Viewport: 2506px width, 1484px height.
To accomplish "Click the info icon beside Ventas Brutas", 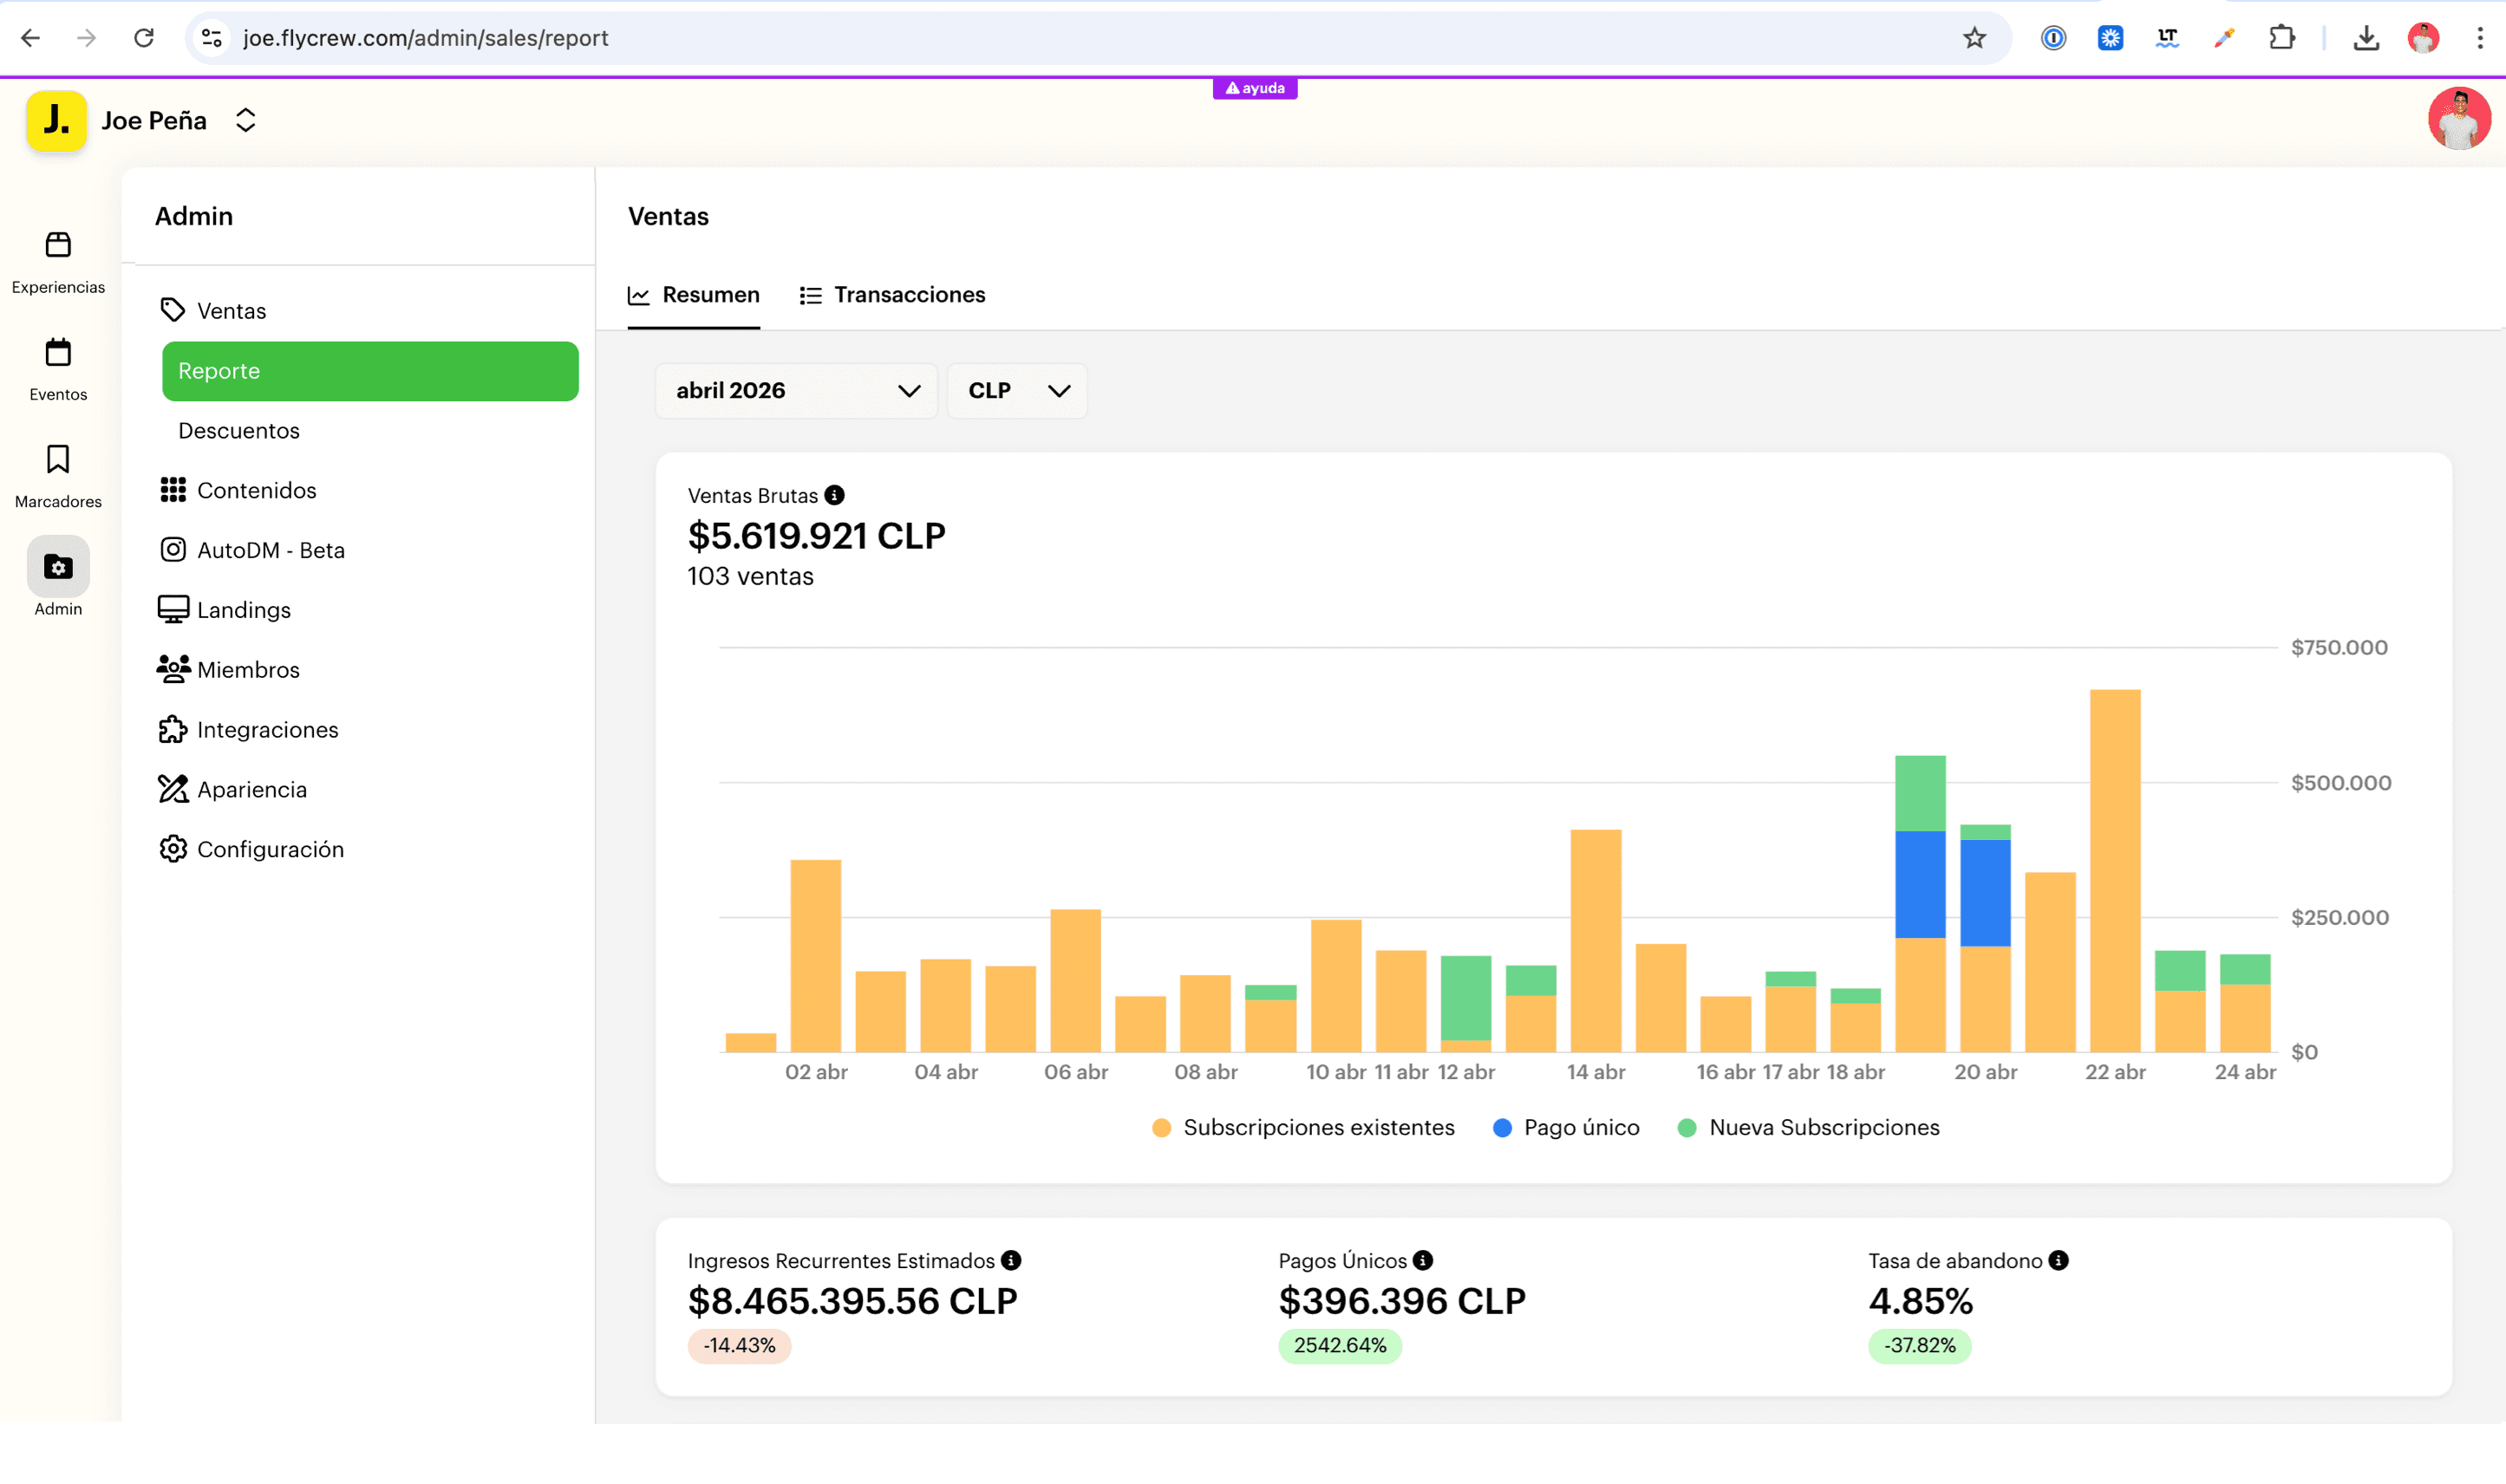I will coord(834,495).
